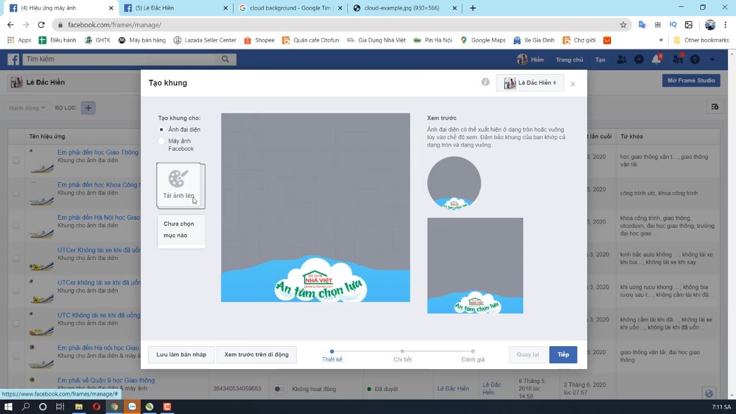Close the Tạo khung dialog
The height and width of the screenshot is (414, 736).
pyautogui.click(x=573, y=84)
